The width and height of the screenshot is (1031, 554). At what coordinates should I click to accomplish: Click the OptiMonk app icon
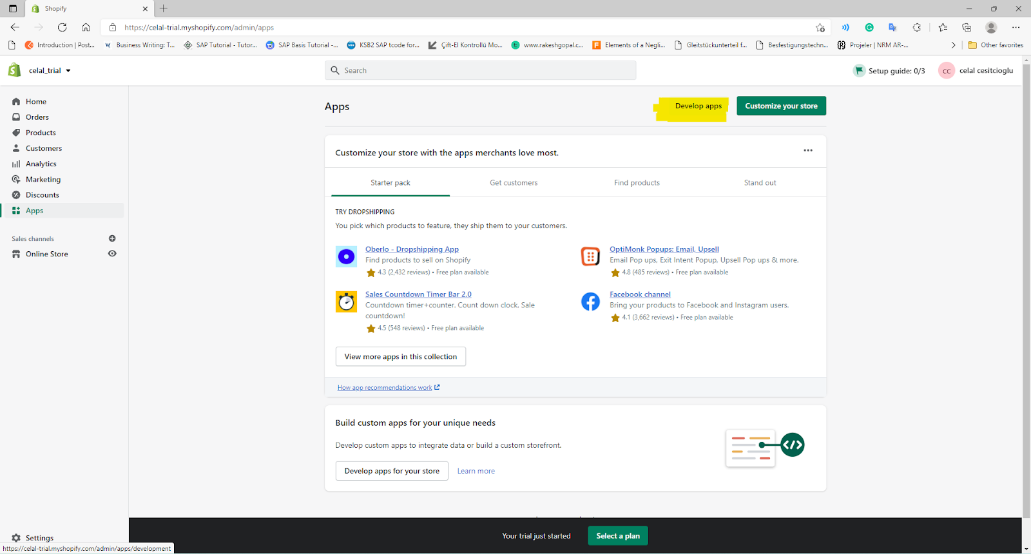pos(590,256)
